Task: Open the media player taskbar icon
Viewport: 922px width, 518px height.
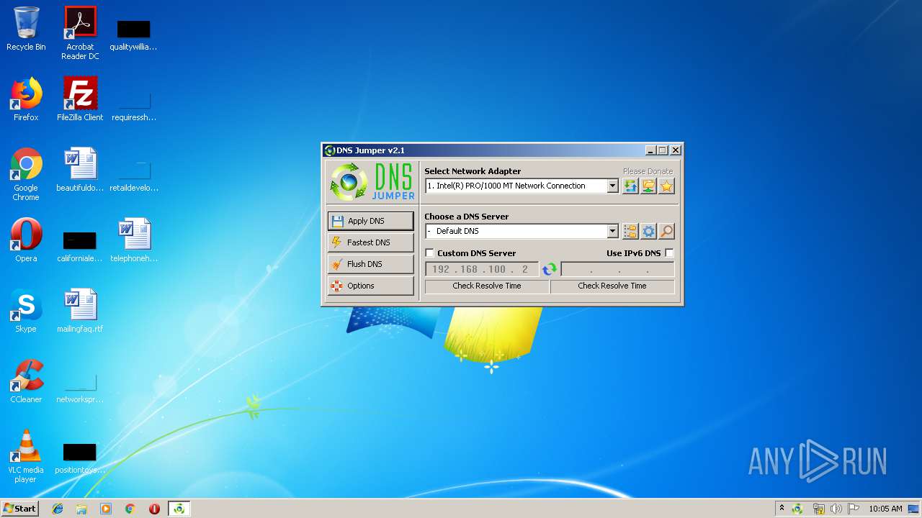Action: click(x=106, y=509)
